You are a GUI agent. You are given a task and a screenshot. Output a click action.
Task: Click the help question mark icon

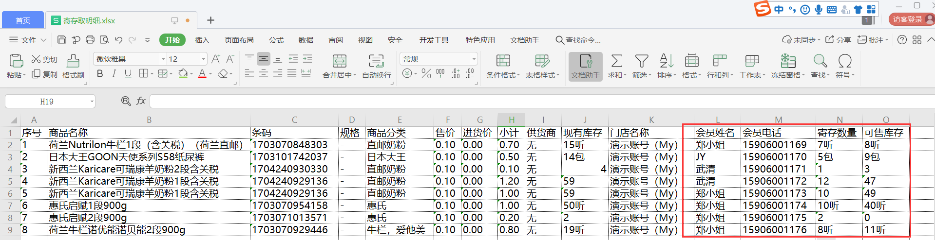pos(902,40)
